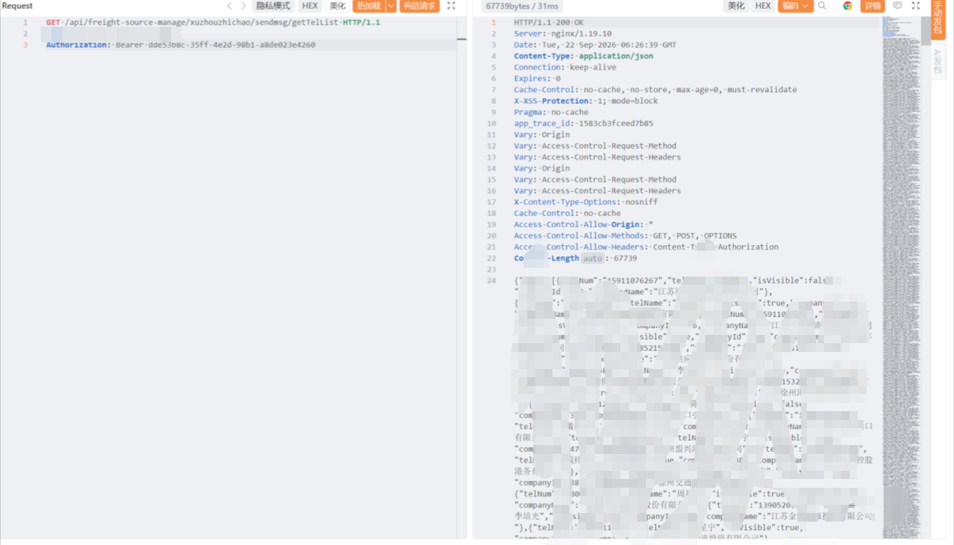Go to the previous request with the left arrow
The image size is (954, 545).
point(229,6)
